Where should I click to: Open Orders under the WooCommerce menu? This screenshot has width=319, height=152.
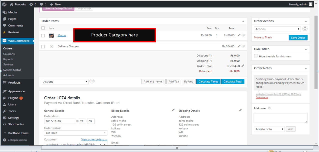pyautogui.click(x=7, y=48)
